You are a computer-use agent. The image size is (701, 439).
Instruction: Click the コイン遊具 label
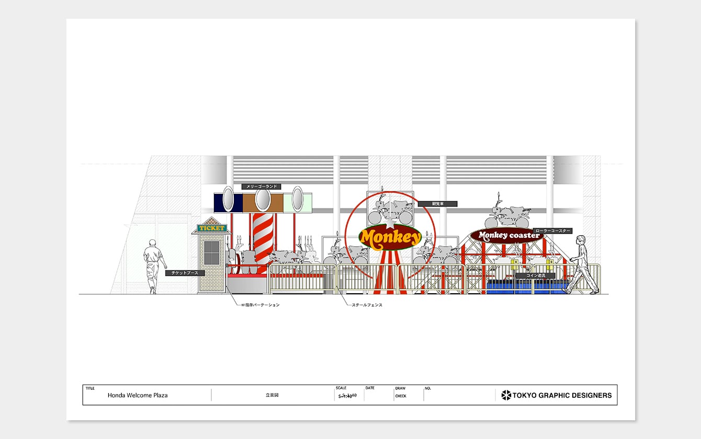coord(535,275)
